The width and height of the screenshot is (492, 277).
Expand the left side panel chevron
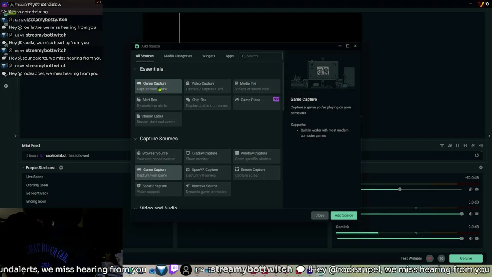pos(15,136)
